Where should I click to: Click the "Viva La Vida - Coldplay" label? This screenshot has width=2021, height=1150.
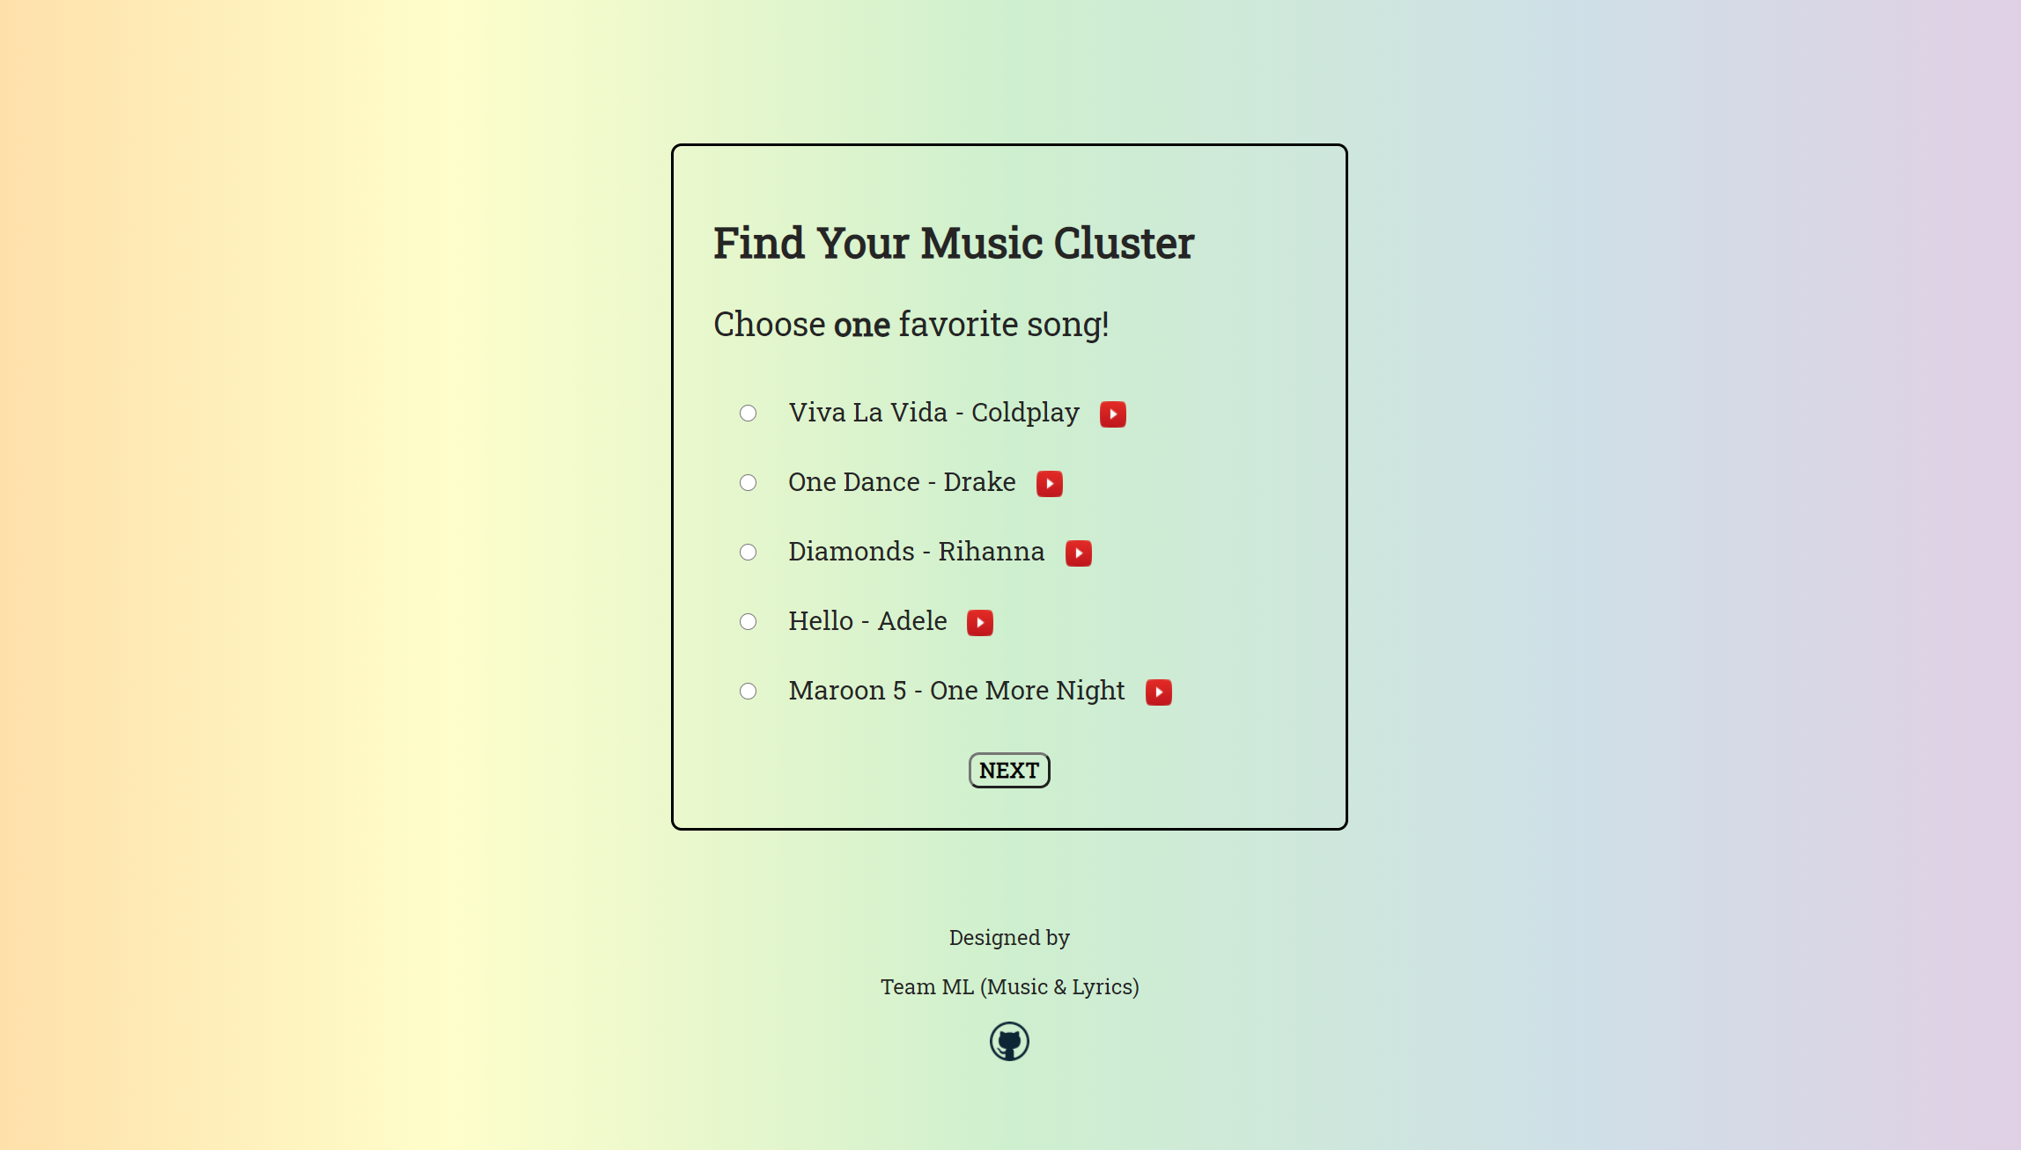point(933,413)
